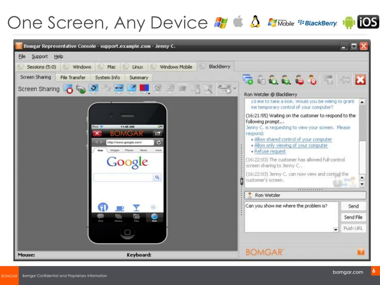This screenshot has width=380, height=285.
Task: Click the phone browser URL field
Action: pyautogui.click(x=130, y=142)
